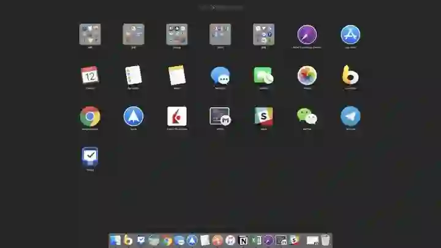Launch the Reminders checklist app

point(134,75)
